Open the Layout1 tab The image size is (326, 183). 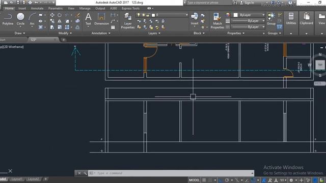point(17,179)
